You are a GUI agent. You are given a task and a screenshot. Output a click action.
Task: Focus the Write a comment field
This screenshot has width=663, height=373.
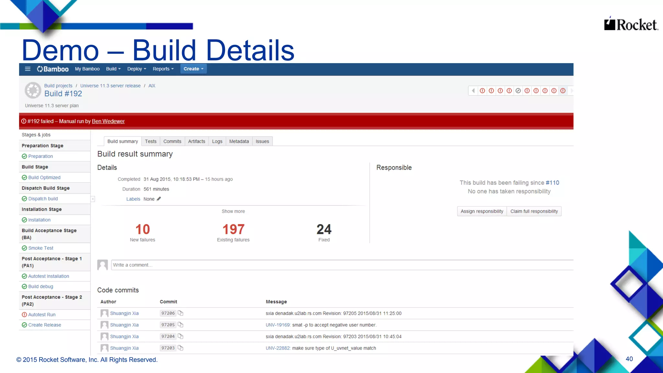tap(342, 265)
